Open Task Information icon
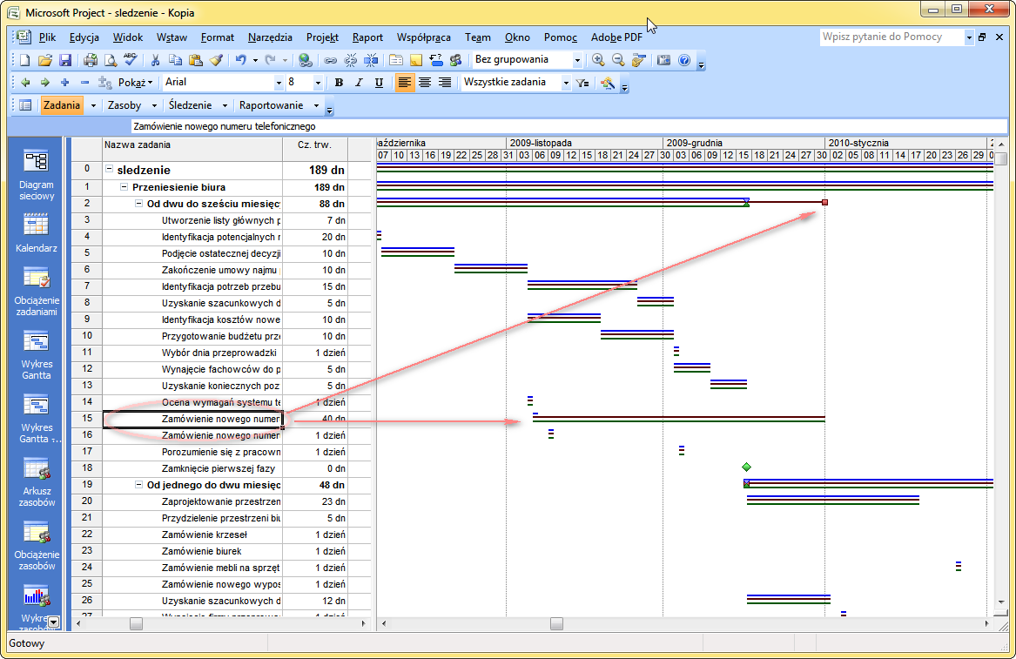Viewport: 1016px width, 659px height. point(396,60)
